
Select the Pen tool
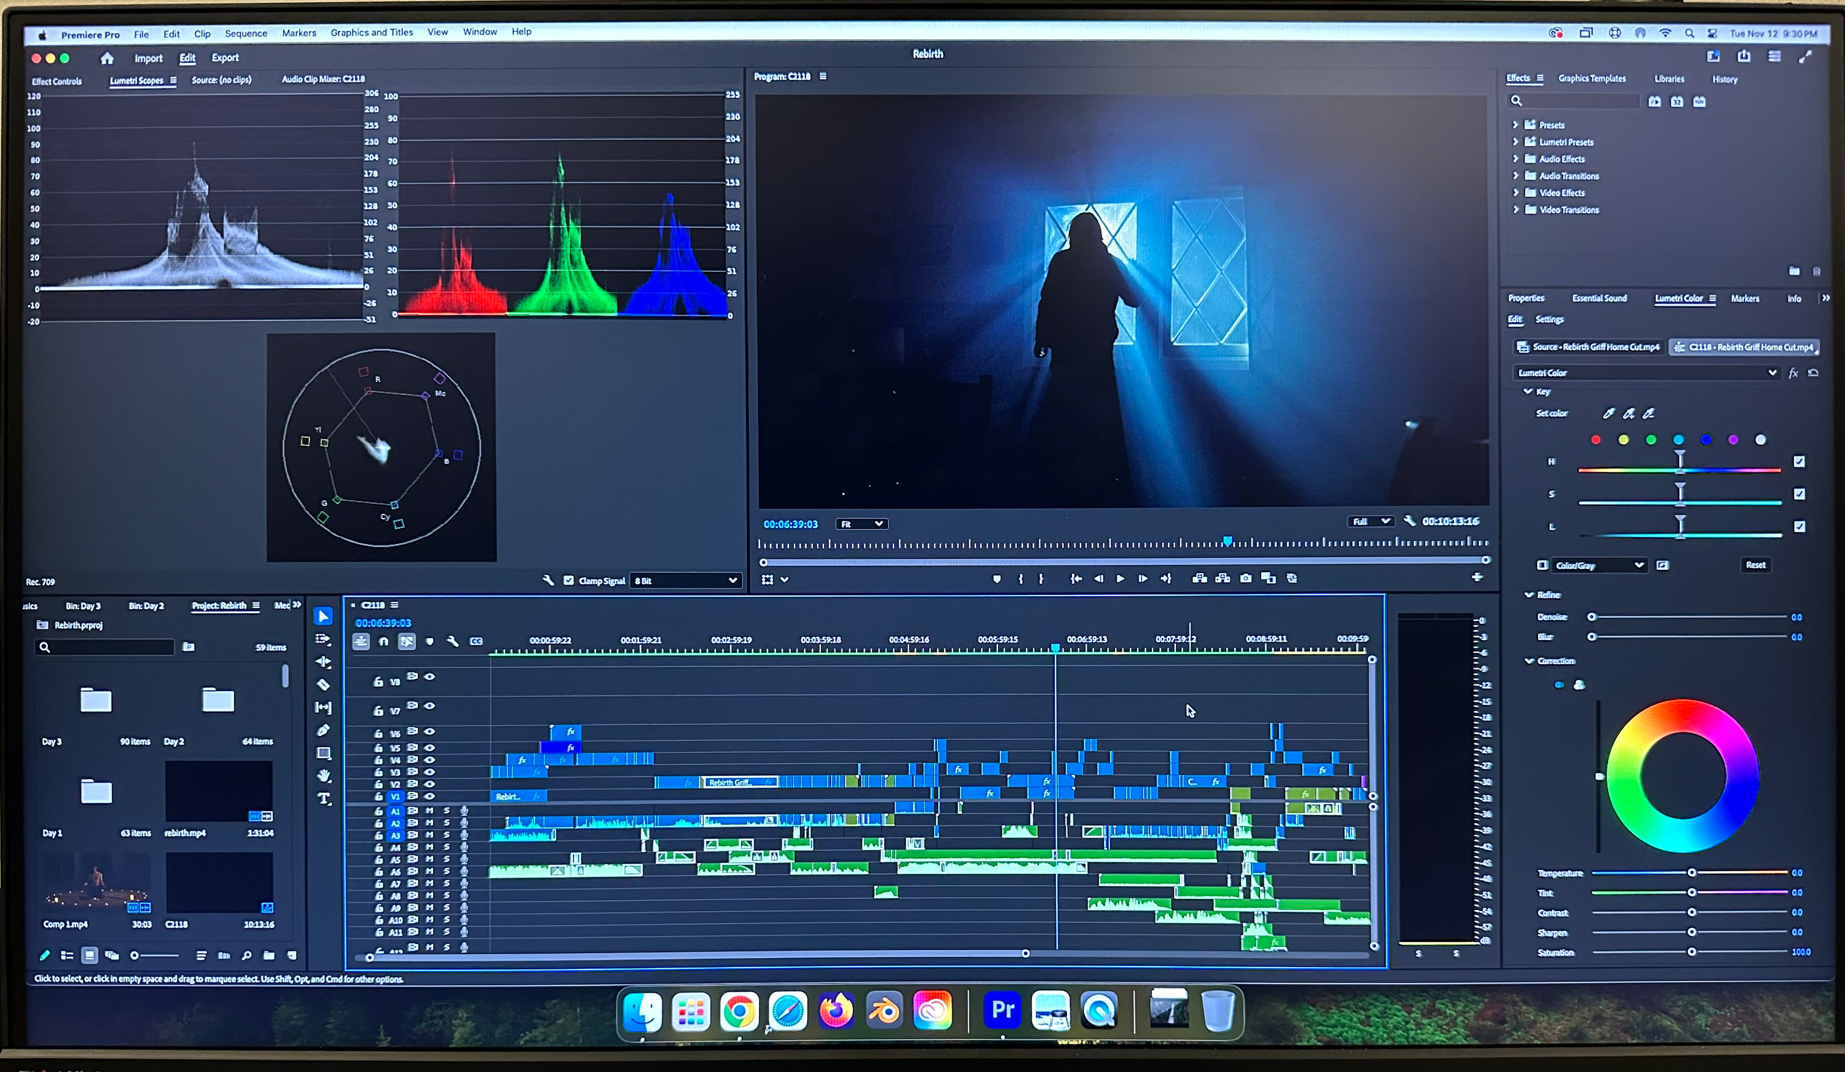pyautogui.click(x=323, y=731)
